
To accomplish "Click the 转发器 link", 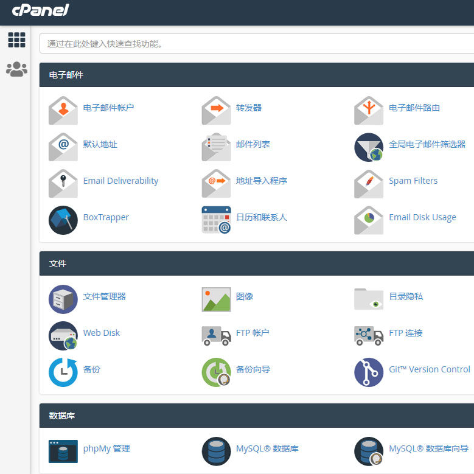I will (249, 108).
